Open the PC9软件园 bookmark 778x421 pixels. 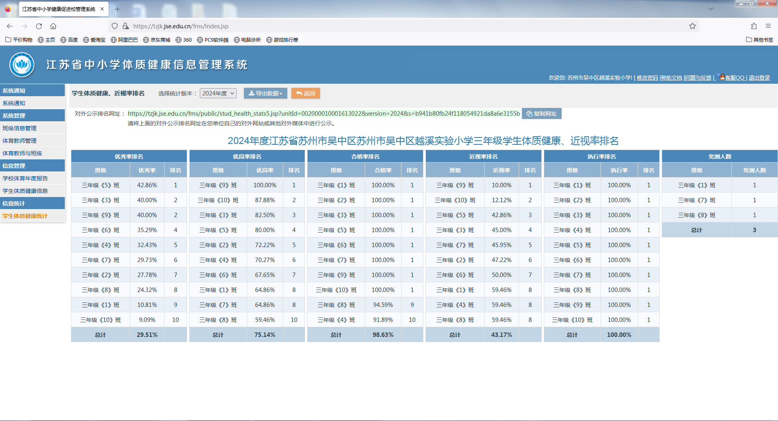coord(213,40)
